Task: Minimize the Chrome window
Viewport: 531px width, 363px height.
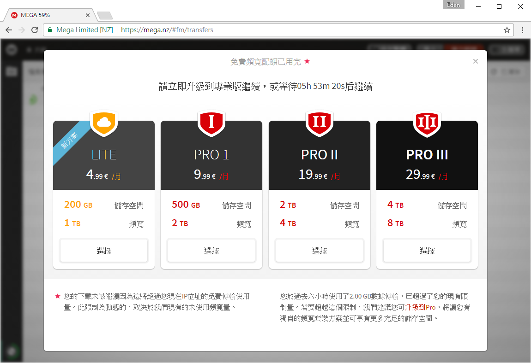Action: point(478,6)
